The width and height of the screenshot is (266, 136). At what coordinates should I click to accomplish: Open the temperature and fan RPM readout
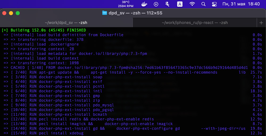coord(126,4)
